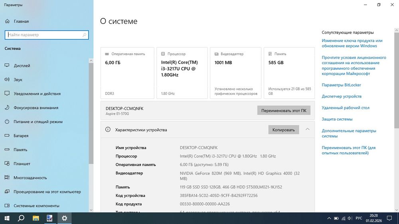Collapse the Характеристики устройства section
This screenshot has height=224, width=399.
[x=307, y=130]
